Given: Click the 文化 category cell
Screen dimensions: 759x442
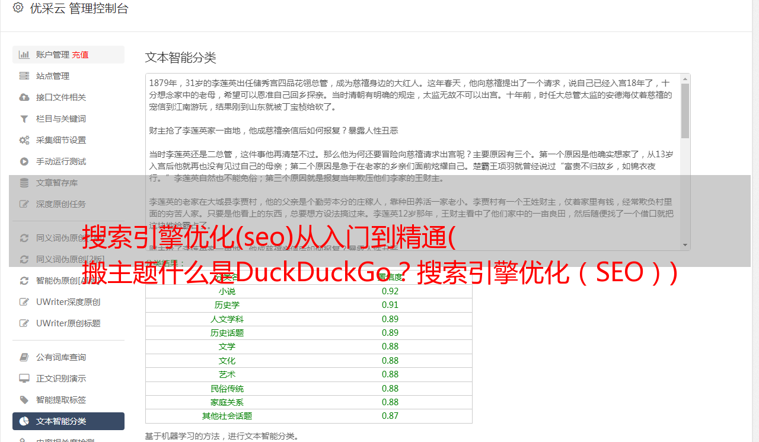Looking at the screenshot, I should [x=227, y=361].
